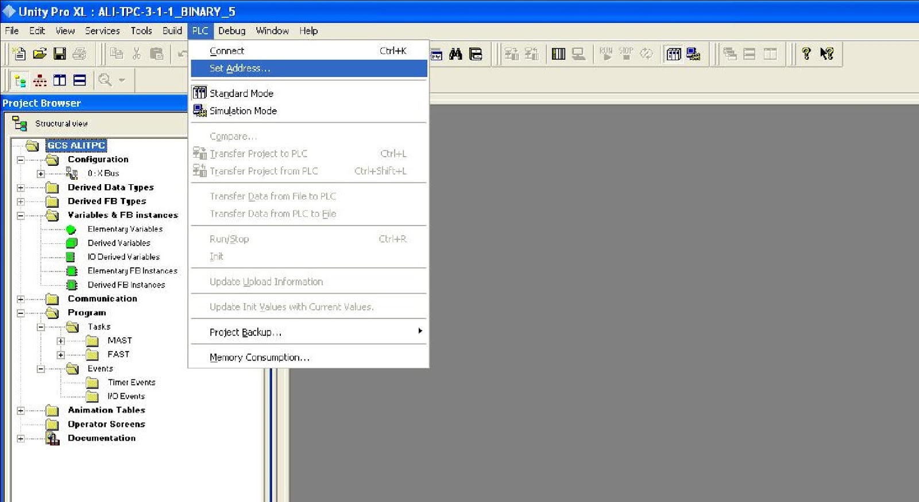919x502 pixels.
Task: Click the Copy toolbar icon
Action: point(117,53)
